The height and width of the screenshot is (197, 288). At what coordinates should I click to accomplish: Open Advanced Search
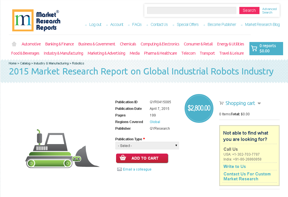(x=269, y=10)
